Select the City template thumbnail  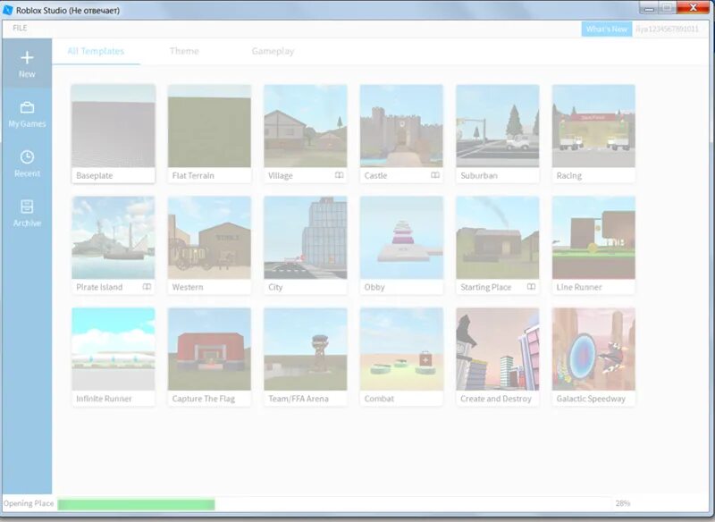[x=306, y=238]
